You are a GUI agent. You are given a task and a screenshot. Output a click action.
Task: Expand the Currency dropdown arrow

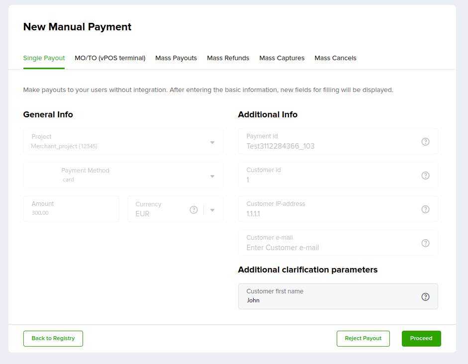[212, 210]
